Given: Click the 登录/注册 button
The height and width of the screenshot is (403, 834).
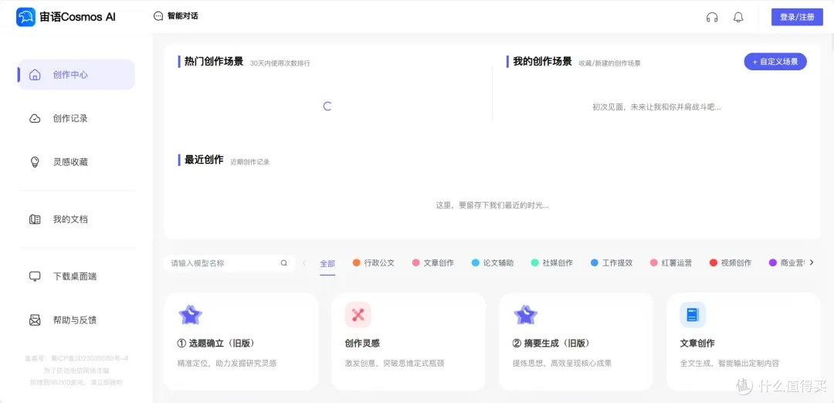Looking at the screenshot, I should pos(797,17).
